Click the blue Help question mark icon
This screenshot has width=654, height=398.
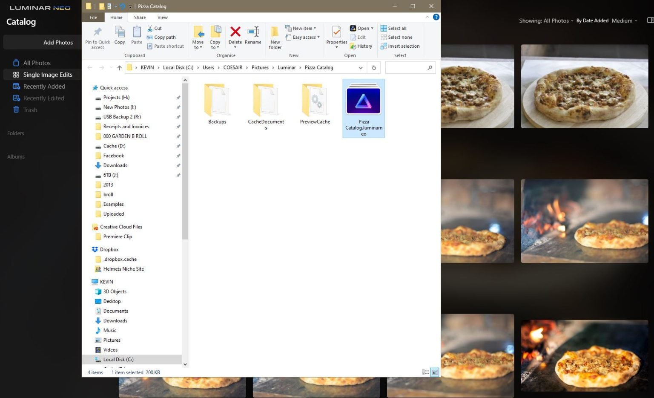click(x=436, y=17)
